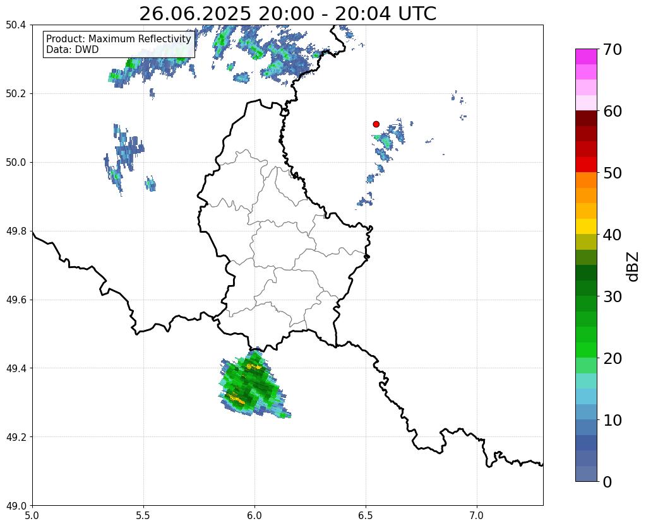Screen dimensions: 646x526
Task: Click the yellow colorbar segment above 40
Action: (586, 226)
